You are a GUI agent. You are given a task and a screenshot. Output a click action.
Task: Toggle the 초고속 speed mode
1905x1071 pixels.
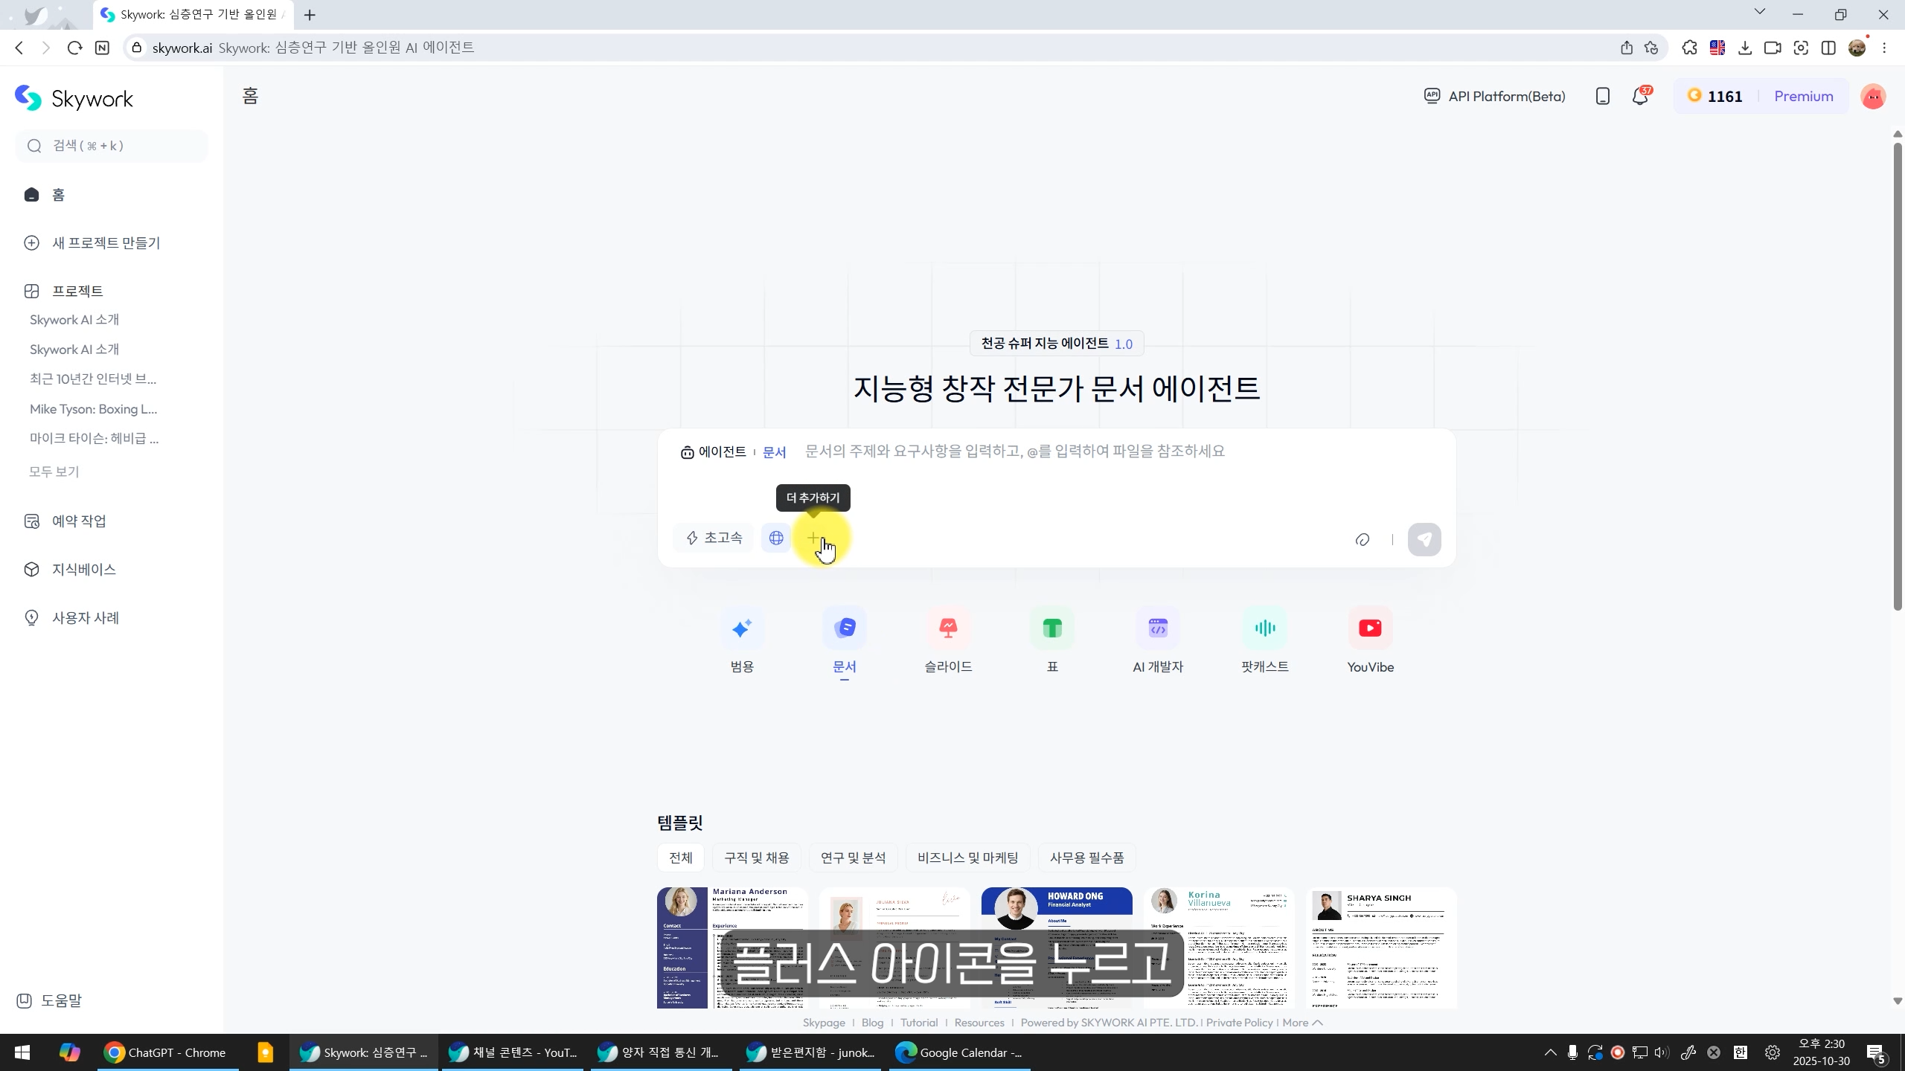[714, 538]
